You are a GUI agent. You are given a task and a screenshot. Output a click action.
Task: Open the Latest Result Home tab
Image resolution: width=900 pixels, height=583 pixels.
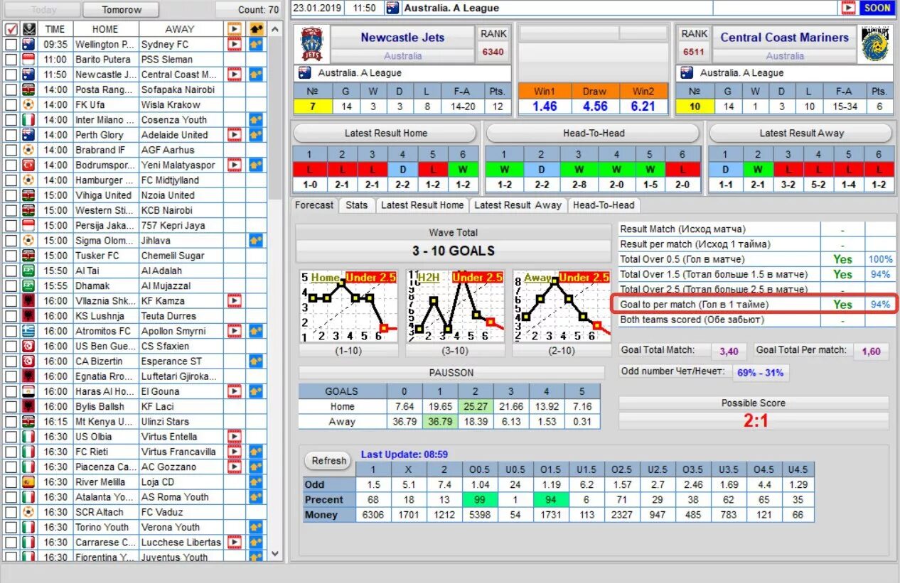pos(422,205)
